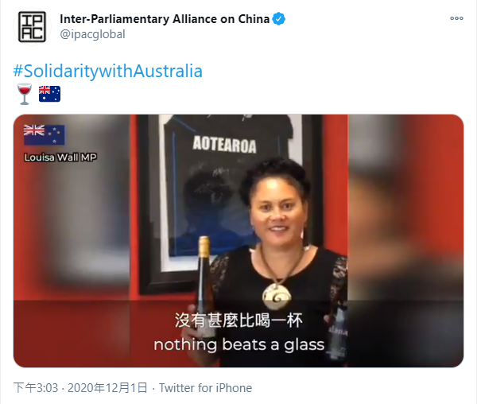Click the @ipacglobal handle

93,34
